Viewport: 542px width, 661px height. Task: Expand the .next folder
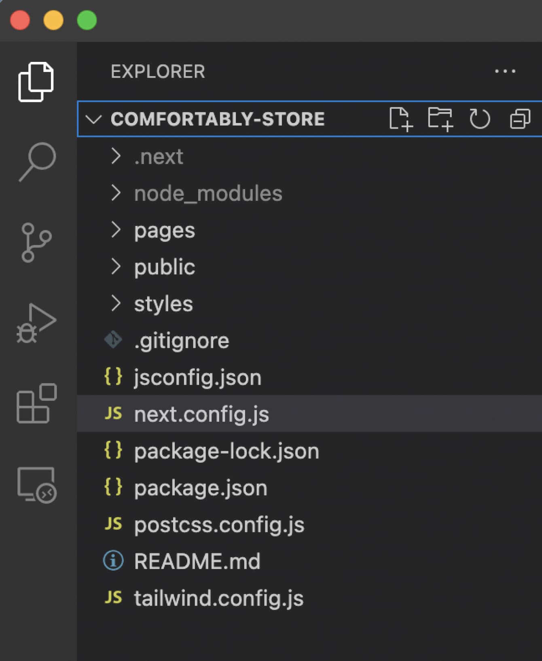(158, 157)
